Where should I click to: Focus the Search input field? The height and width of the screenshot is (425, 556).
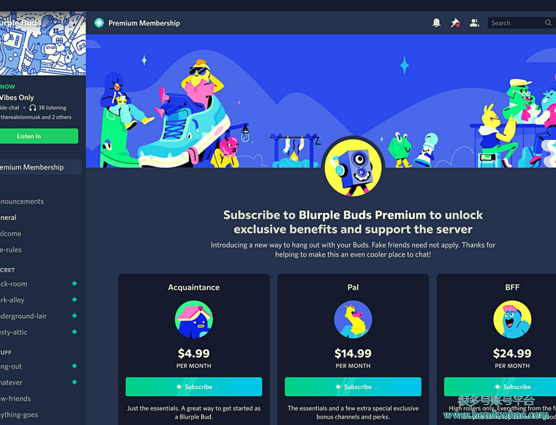[516, 23]
